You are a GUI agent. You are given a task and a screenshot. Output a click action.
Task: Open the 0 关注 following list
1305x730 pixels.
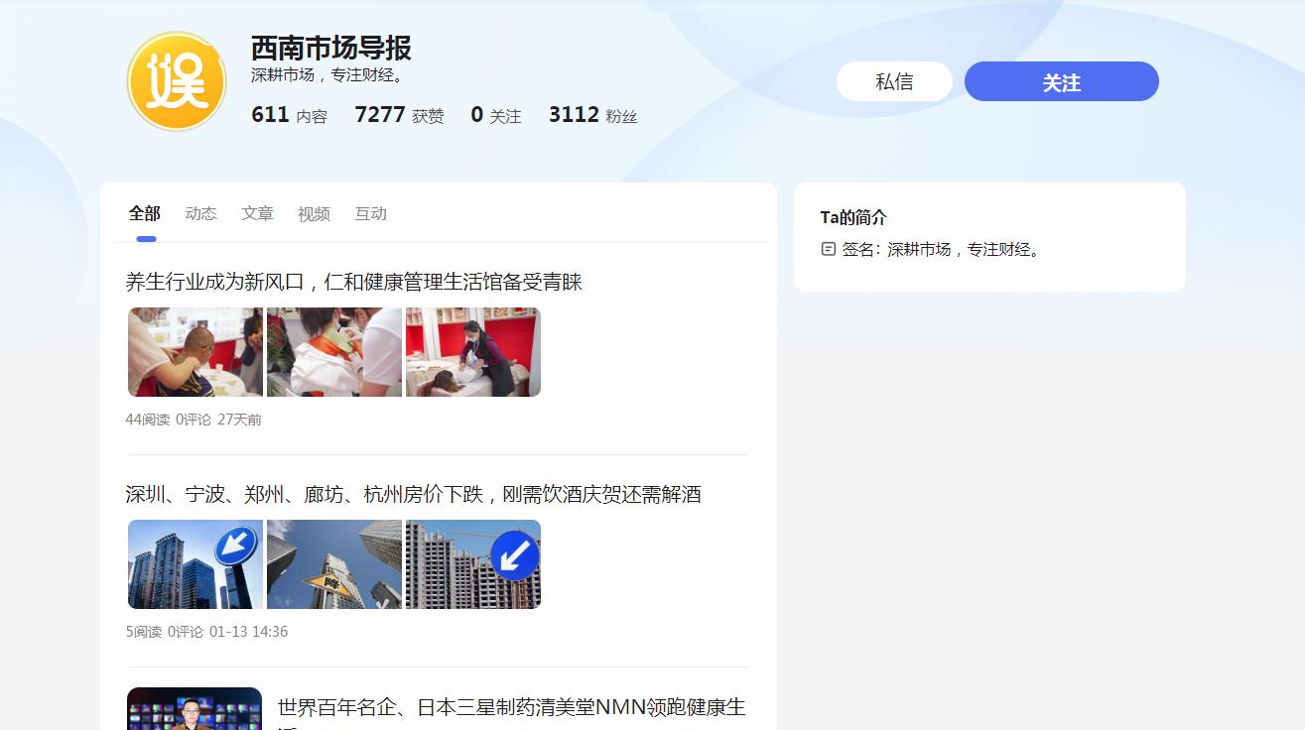click(495, 115)
